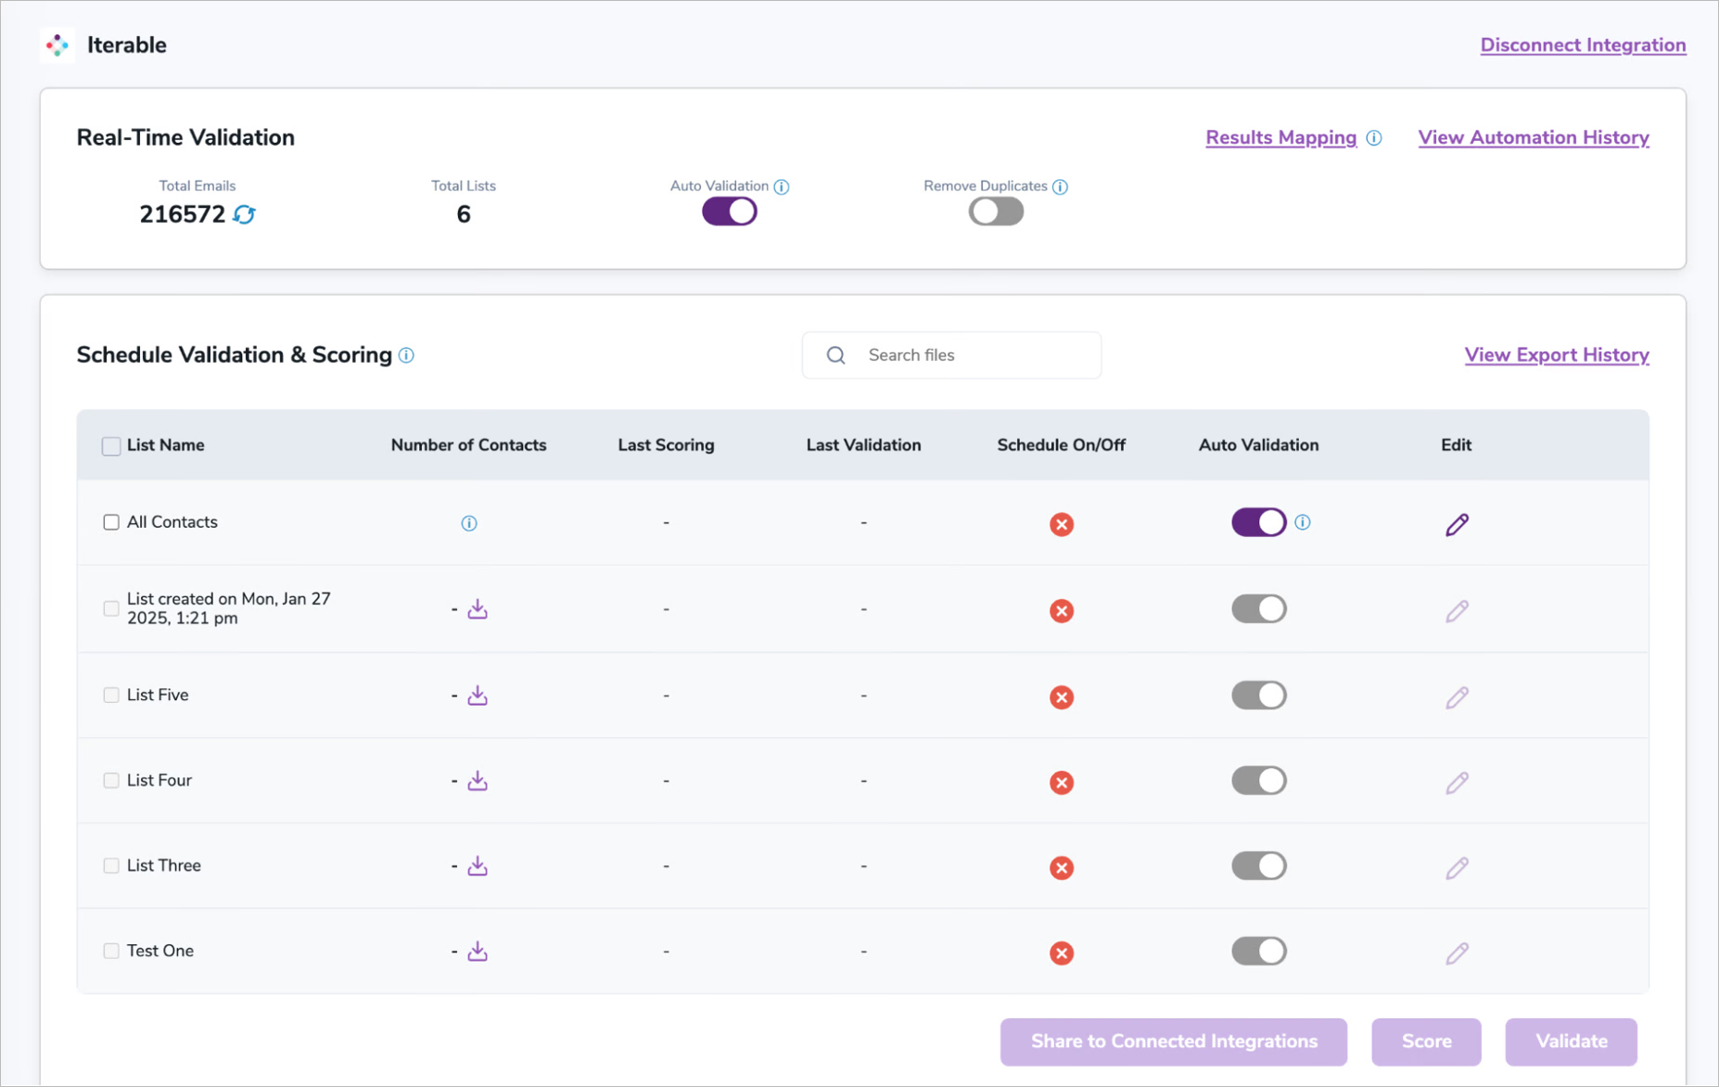Download contacts for List Five
Image resolution: width=1719 pixels, height=1087 pixels.
tap(477, 696)
